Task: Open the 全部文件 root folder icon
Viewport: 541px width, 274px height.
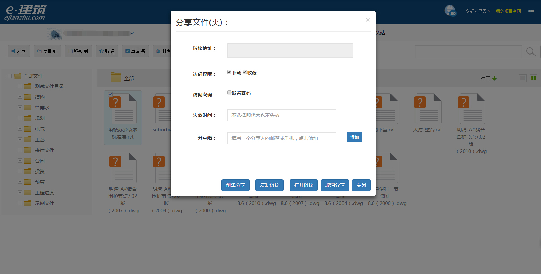Action: (x=18, y=76)
